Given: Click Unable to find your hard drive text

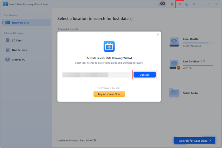Looking at the screenshot, I should [x=75, y=140].
